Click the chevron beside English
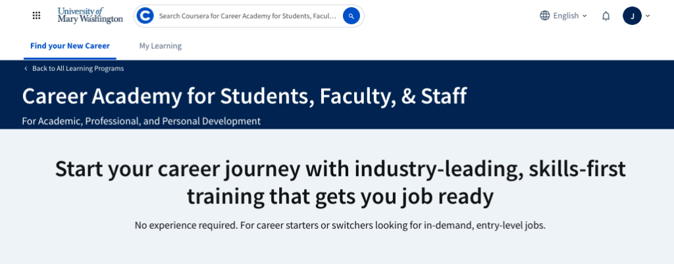Image resolution: width=674 pixels, height=264 pixels. (x=584, y=16)
